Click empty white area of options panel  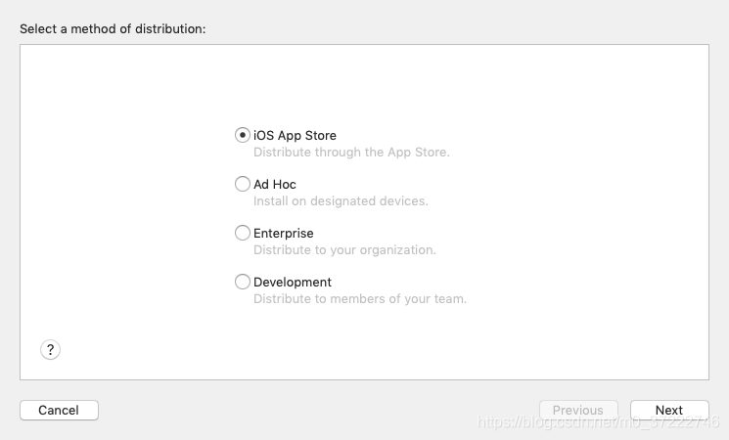[568, 215]
